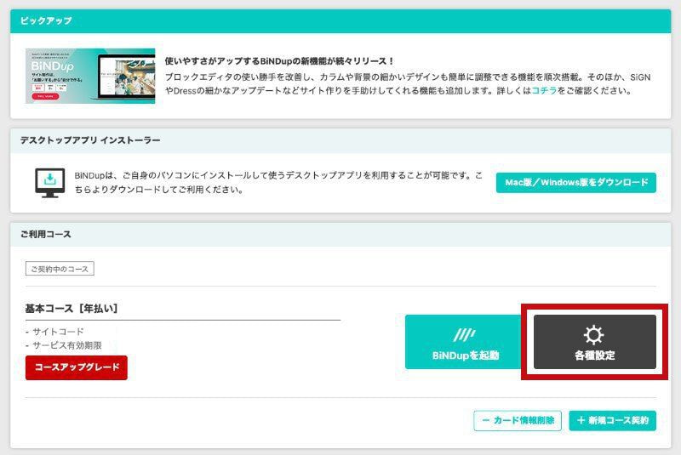Launch BiNDup via BiNDupを起動 label
The width and height of the screenshot is (681, 455).
(465, 355)
